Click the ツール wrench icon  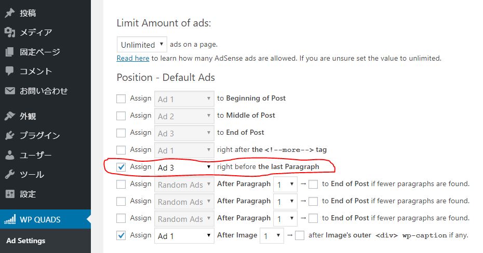pyautogui.click(x=10, y=174)
